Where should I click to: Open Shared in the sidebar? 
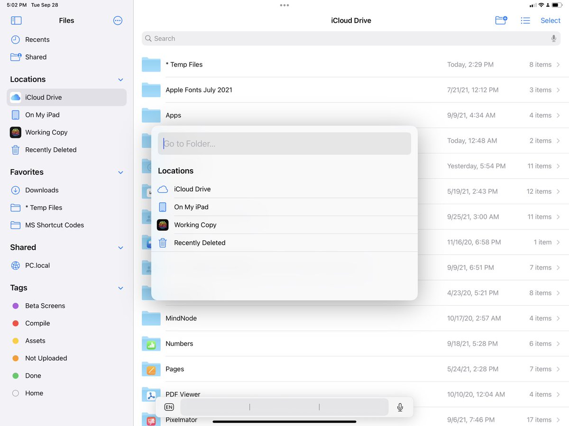click(66, 57)
